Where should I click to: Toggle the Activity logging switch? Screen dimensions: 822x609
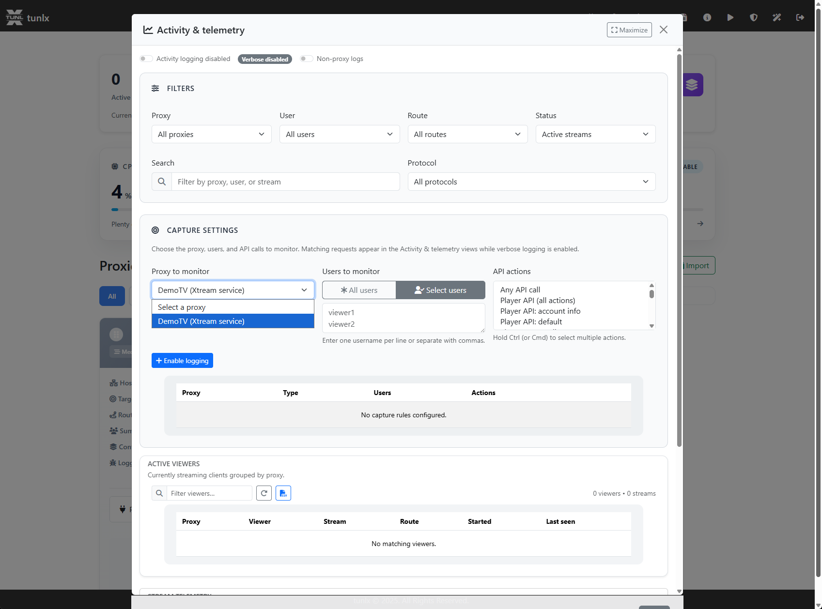[146, 59]
